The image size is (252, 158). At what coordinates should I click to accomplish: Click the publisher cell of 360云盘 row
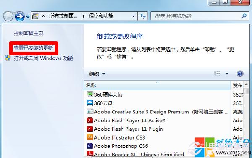tap(238, 103)
